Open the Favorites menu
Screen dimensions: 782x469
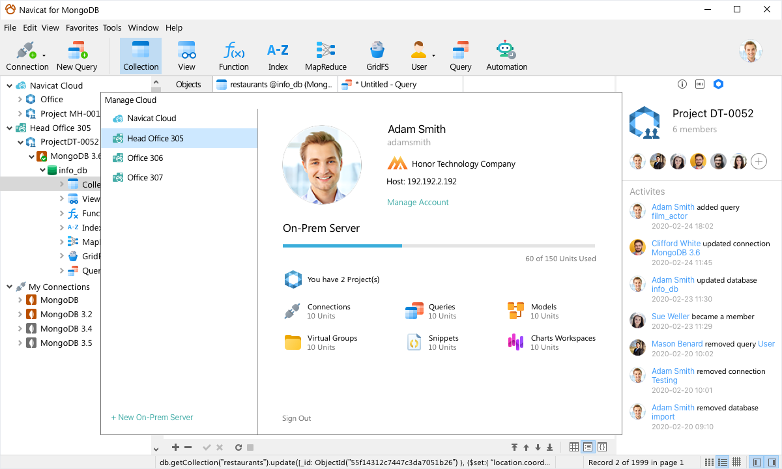81,28
